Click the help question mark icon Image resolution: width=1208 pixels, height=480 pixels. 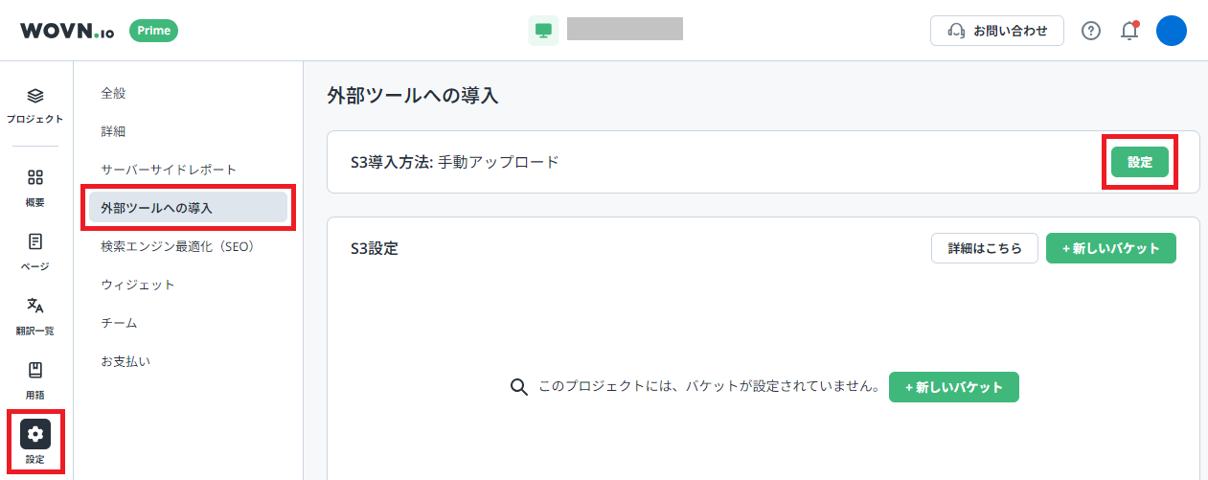1090,31
